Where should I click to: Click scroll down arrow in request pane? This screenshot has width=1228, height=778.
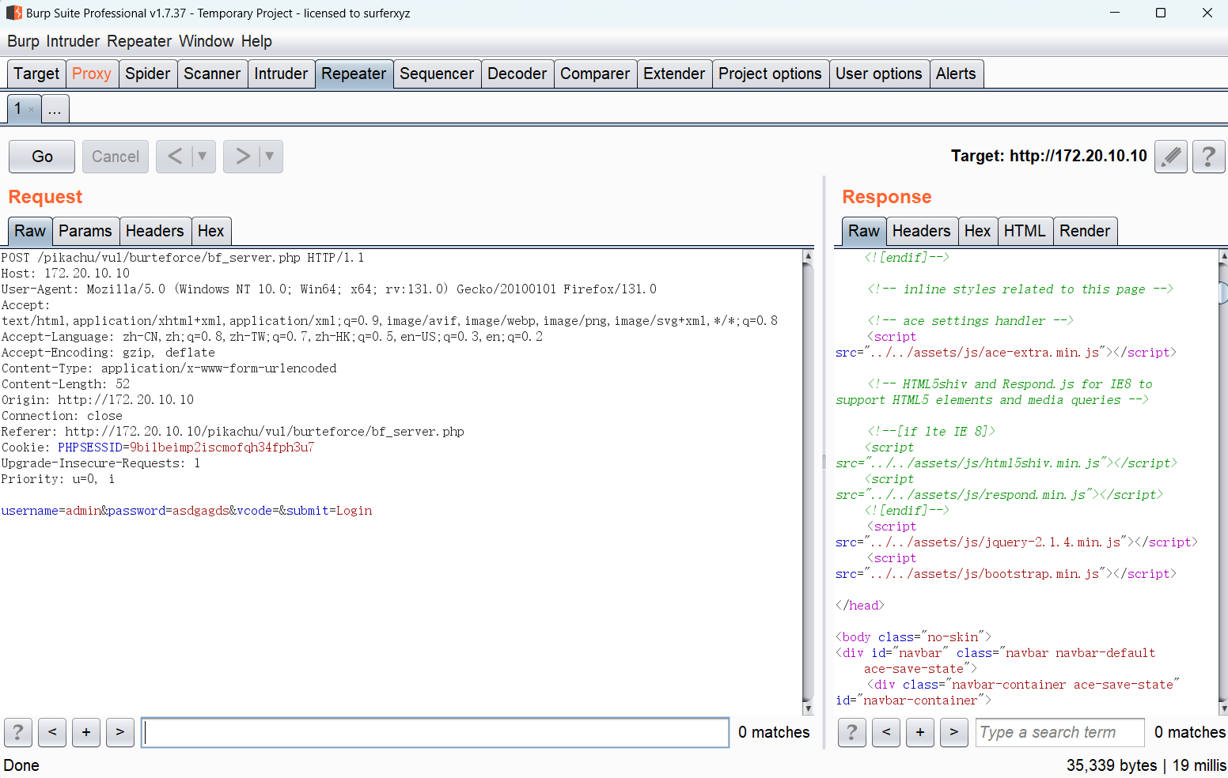[x=808, y=708]
